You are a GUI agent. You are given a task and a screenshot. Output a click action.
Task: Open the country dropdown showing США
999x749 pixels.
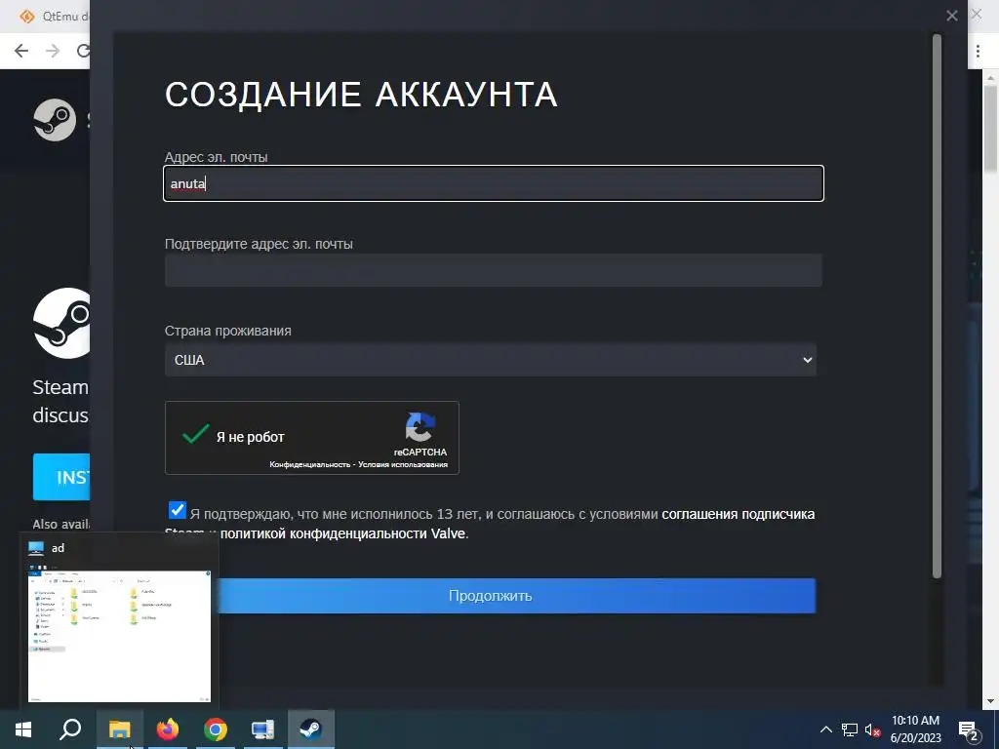491,360
